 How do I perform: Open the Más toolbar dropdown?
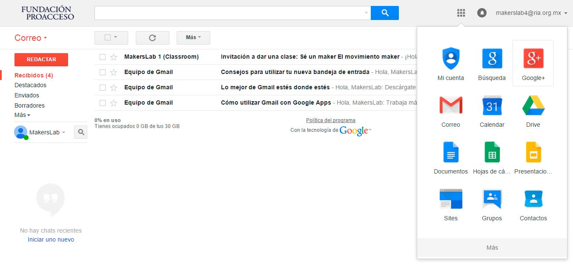193,38
